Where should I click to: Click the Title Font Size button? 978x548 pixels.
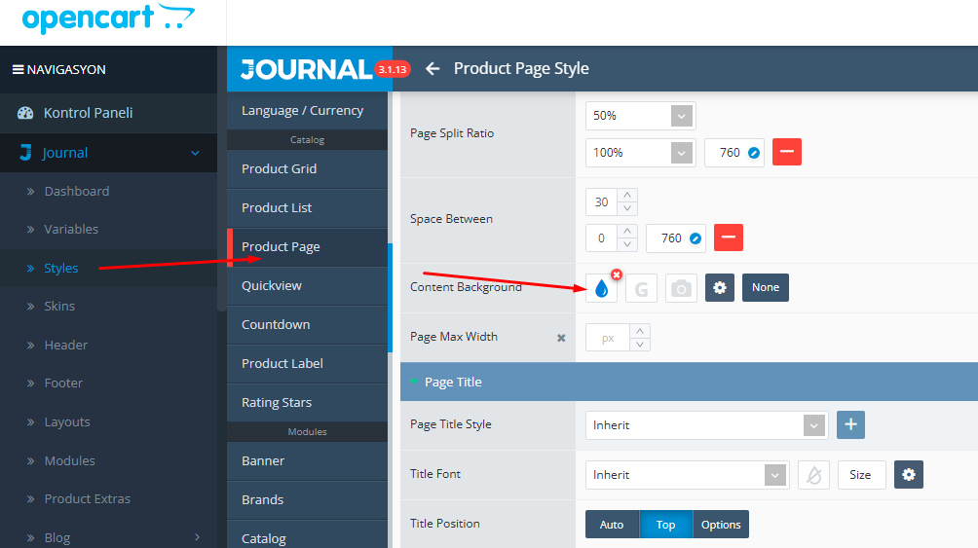click(x=861, y=475)
